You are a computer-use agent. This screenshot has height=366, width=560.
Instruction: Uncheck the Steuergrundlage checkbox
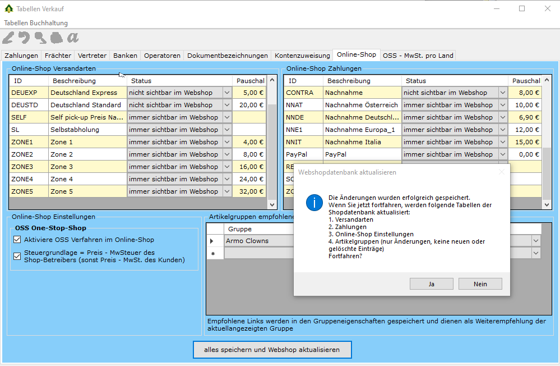(17, 256)
